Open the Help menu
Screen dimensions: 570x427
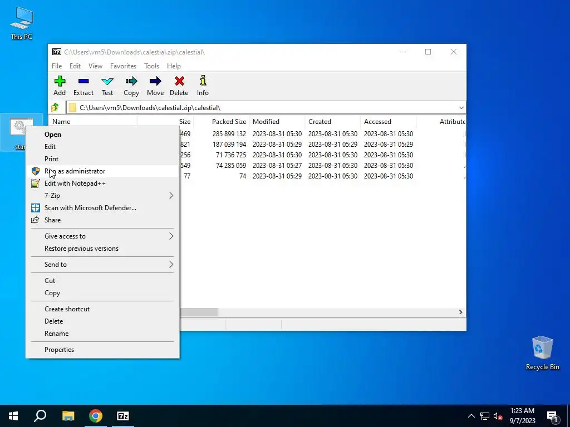coord(174,66)
